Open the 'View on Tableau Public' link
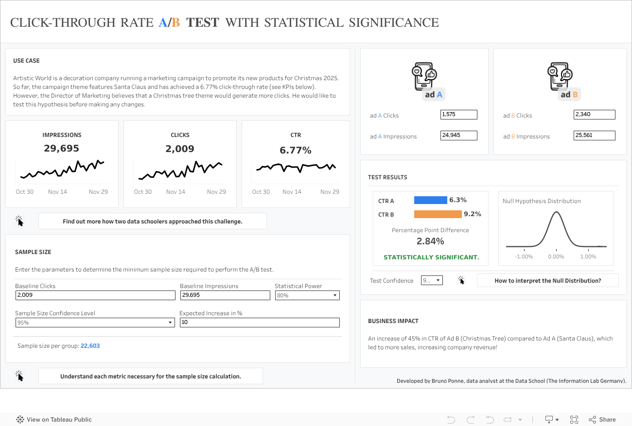Viewport: 632px width, 426px height. (x=58, y=419)
